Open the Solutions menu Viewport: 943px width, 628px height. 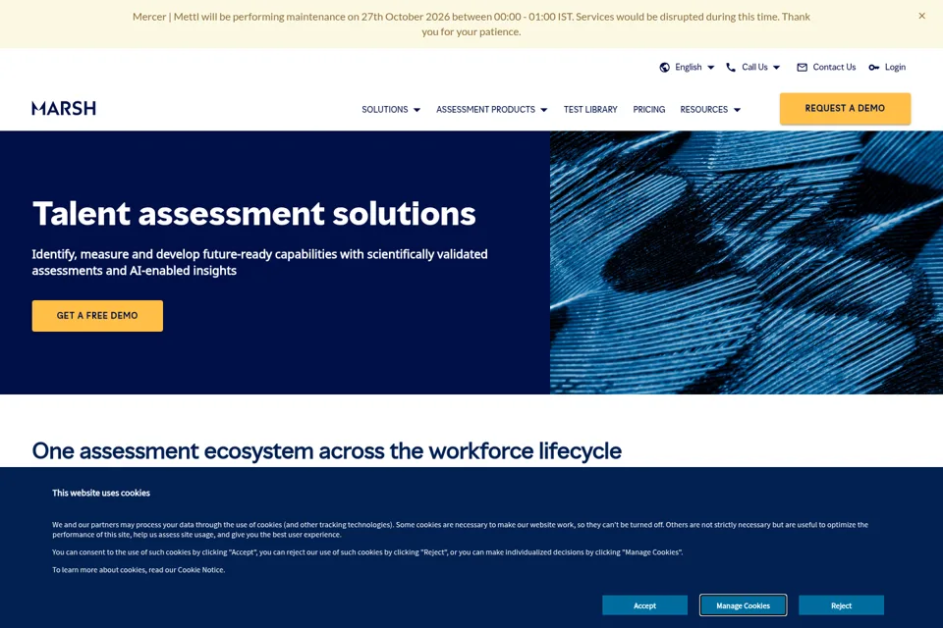[x=385, y=109]
